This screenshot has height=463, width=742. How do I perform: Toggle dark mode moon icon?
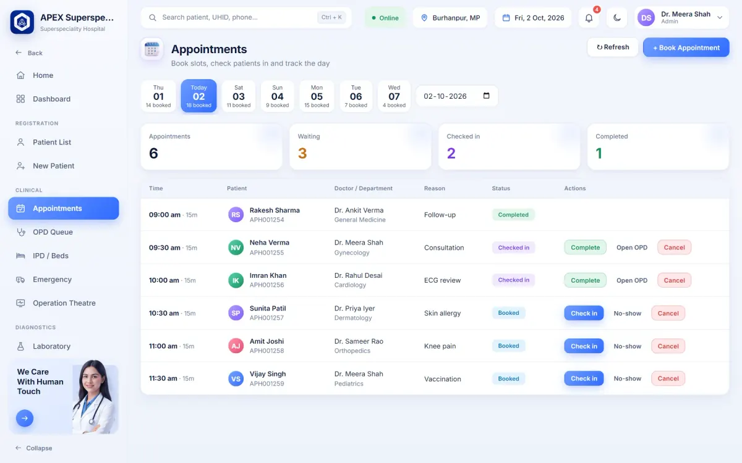pyautogui.click(x=617, y=18)
